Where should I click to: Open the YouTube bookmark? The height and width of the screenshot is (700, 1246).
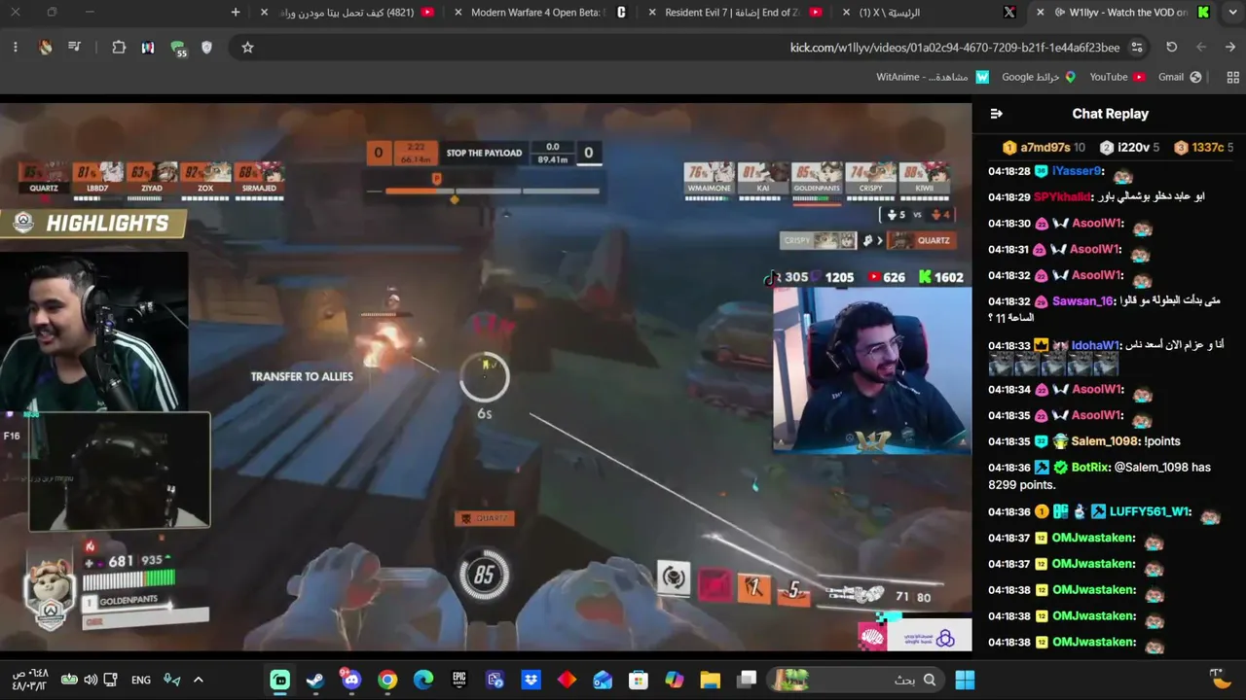[1118, 77]
